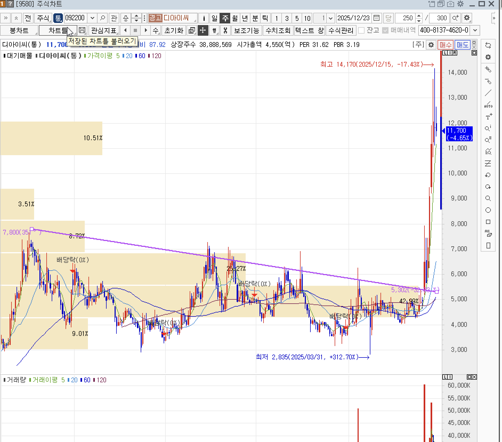The height and width of the screenshot is (442, 502).
Task: Increase the 250 candle count stepper
Action: click(419, 16)
